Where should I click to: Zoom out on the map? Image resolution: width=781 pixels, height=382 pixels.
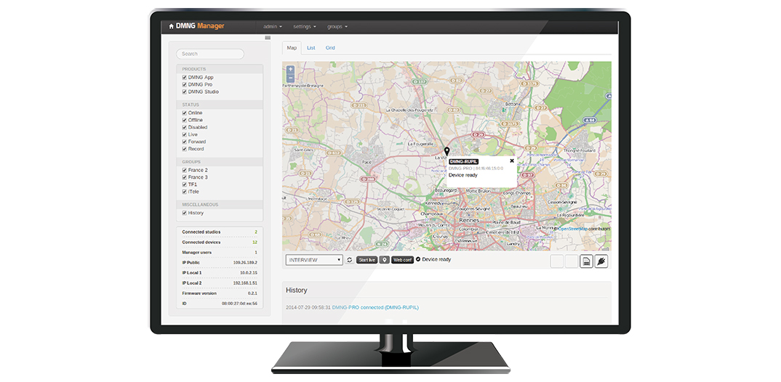point(290,78)
